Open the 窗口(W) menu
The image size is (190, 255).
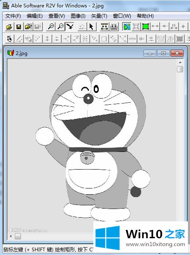[122, 16]
